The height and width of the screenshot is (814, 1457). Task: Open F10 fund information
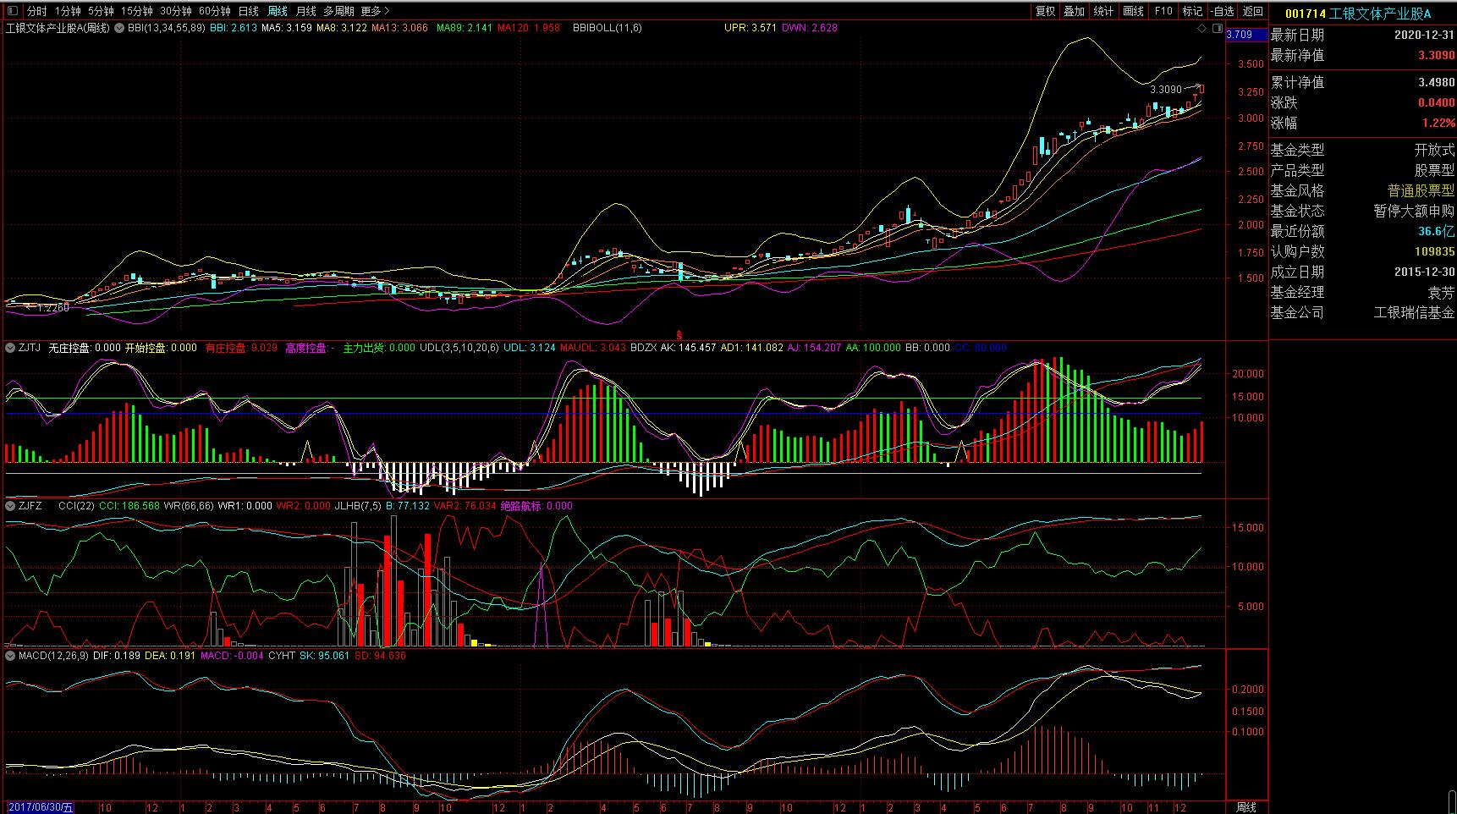tap(1163, 11)
